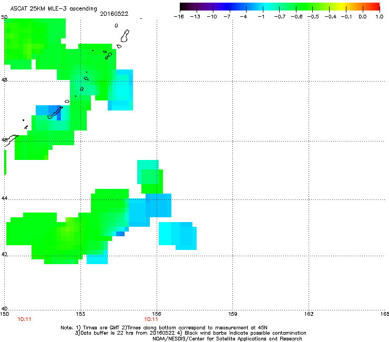Click the colorbar label '-10'
Image resolution: width=389 pixels, height=342 pixels.
(212, 17)
